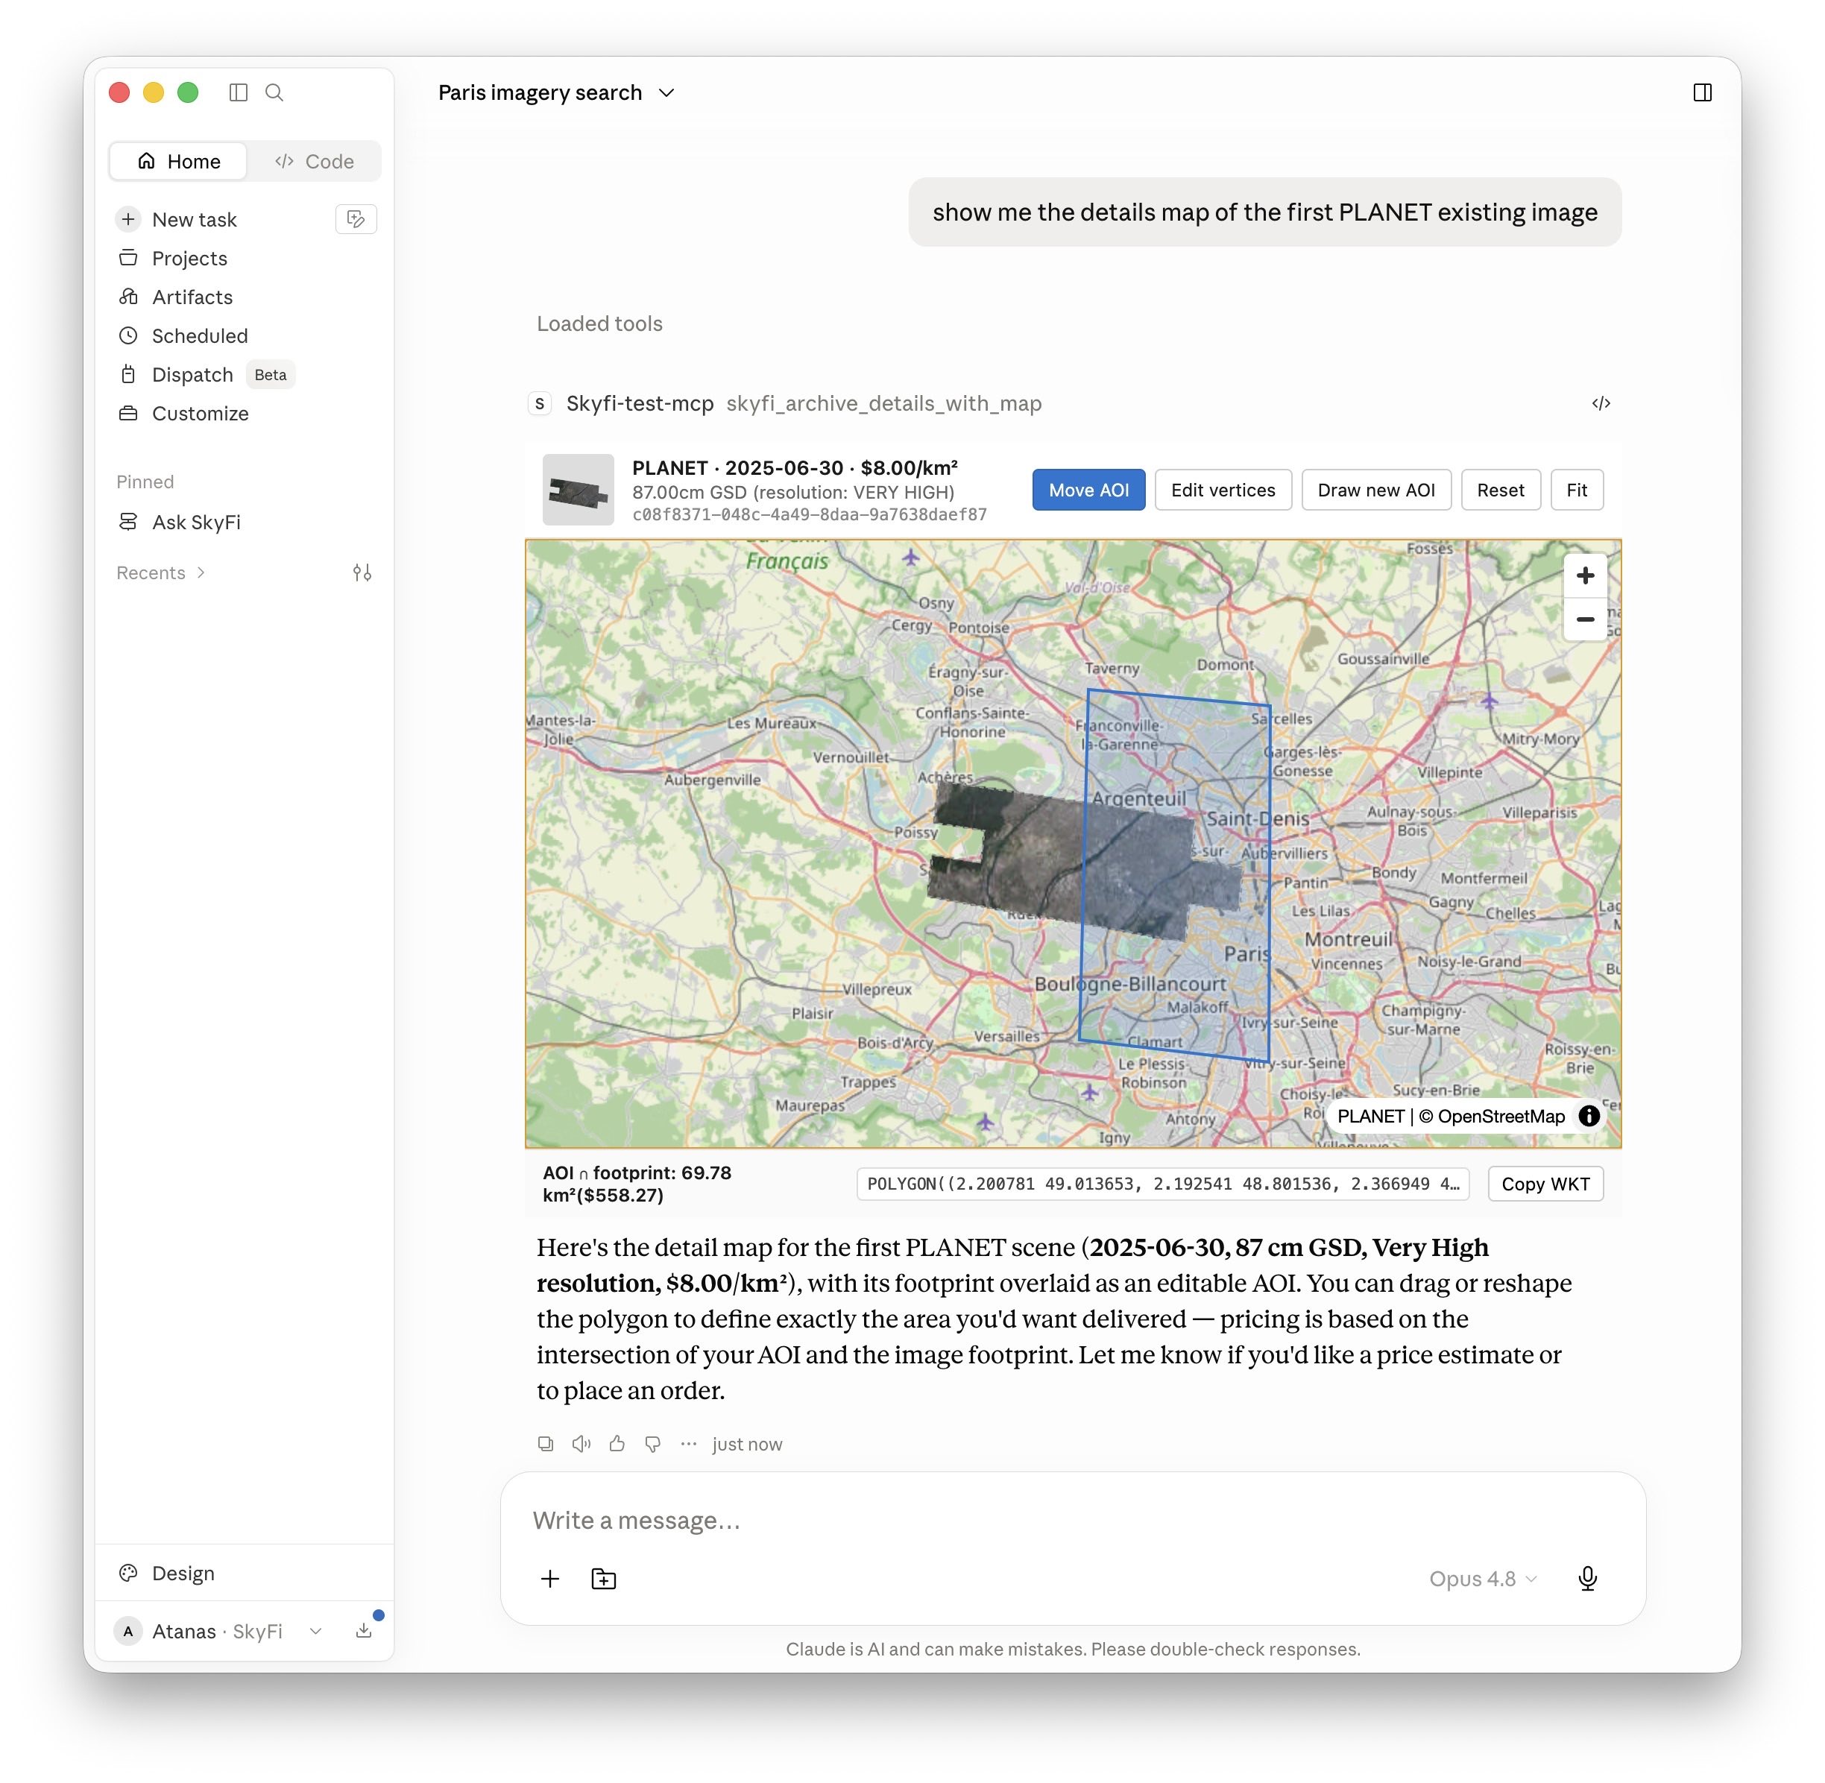Click the new chat compose icon
This screenshot has width=1825, height=1783.
point(356,219)
